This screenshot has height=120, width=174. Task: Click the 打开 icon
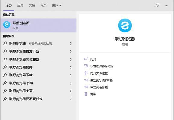86,59
